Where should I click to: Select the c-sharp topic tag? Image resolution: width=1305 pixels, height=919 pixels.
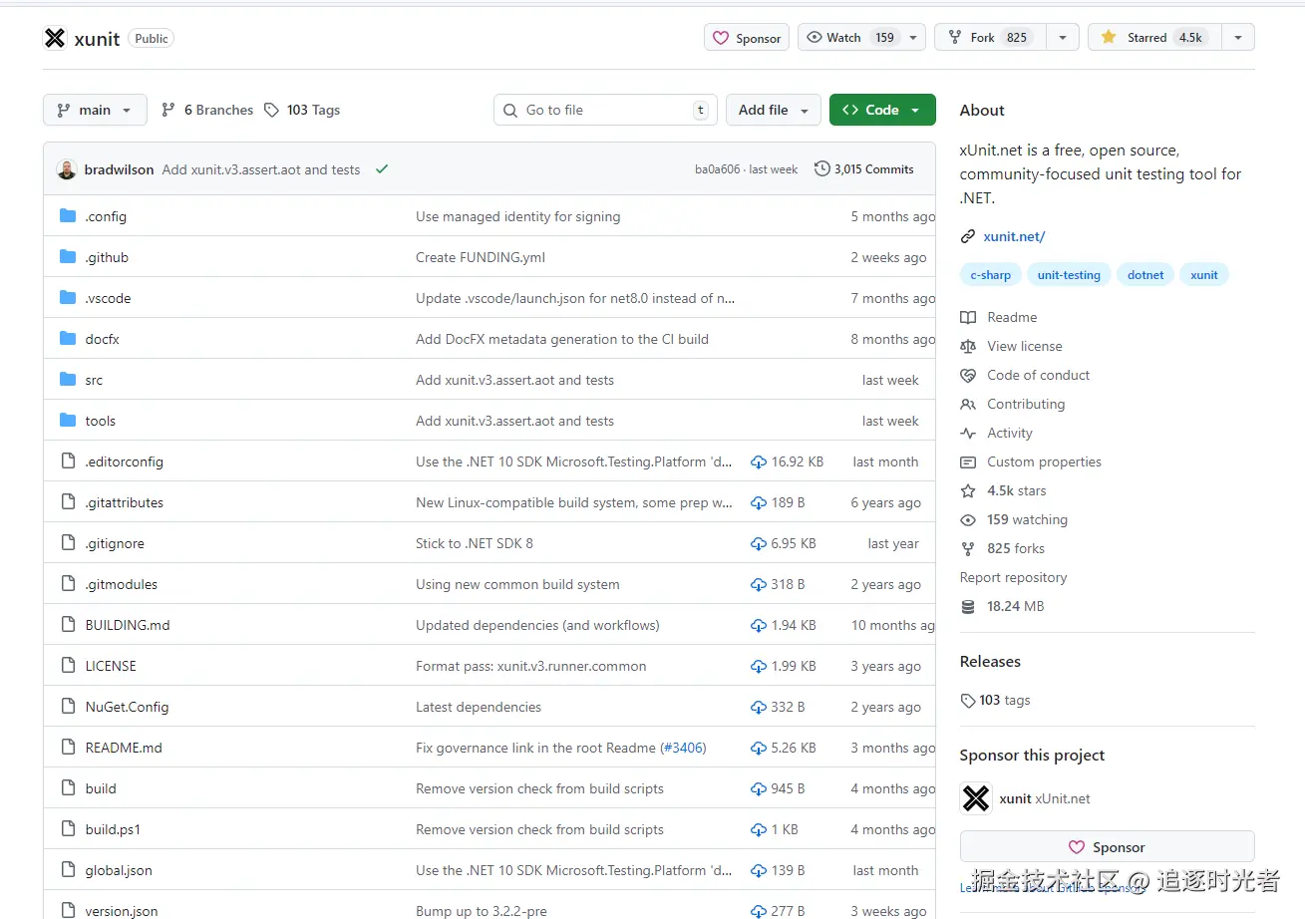(x=991, y=275)
